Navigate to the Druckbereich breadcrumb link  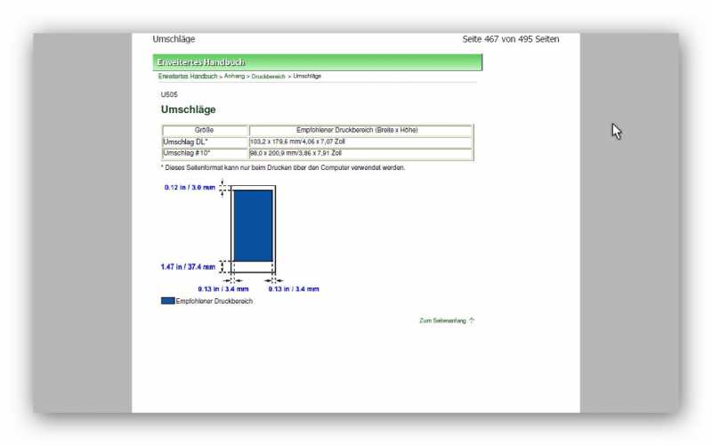tap(268, 77)
